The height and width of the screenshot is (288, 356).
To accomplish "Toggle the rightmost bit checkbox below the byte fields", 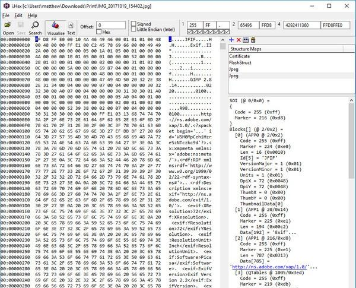I will click(227, 31).
